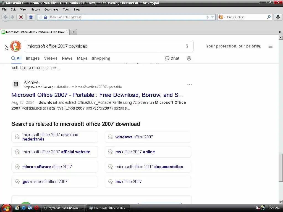Open Microsoft Office 2007 - Portable result link
This screenshot has width=283, height=212.
pyautogui.click(x=98, y=95)
